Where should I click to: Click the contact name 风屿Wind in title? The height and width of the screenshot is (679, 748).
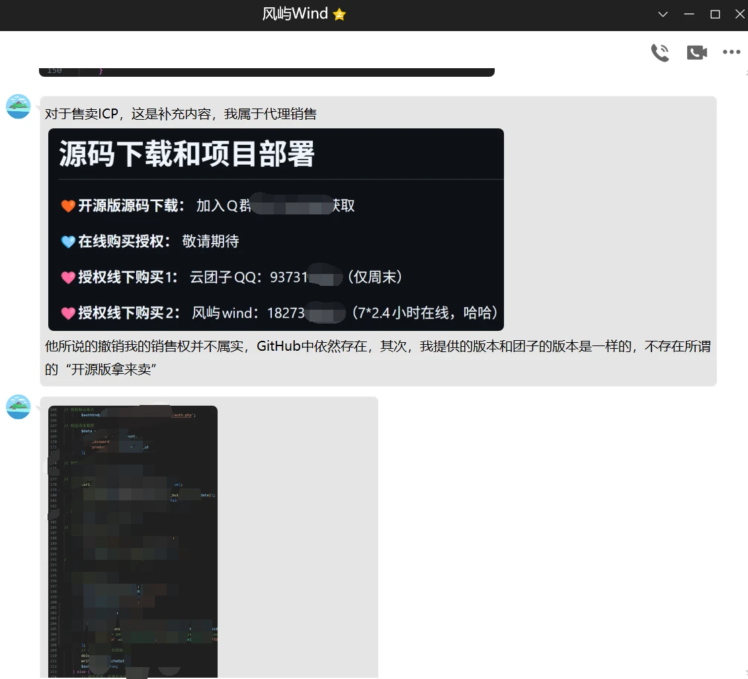point(295,15)
